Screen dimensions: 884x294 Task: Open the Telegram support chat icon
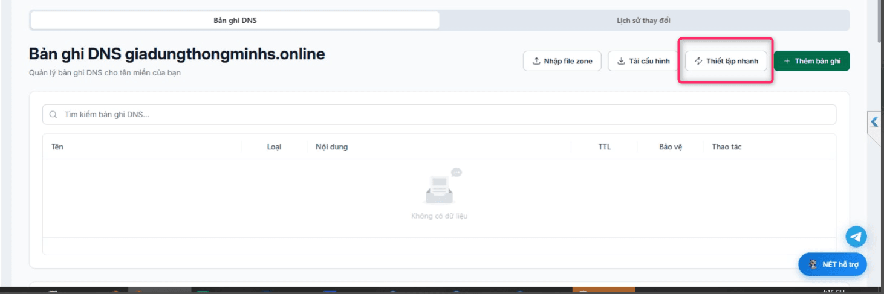coord(856,237)
